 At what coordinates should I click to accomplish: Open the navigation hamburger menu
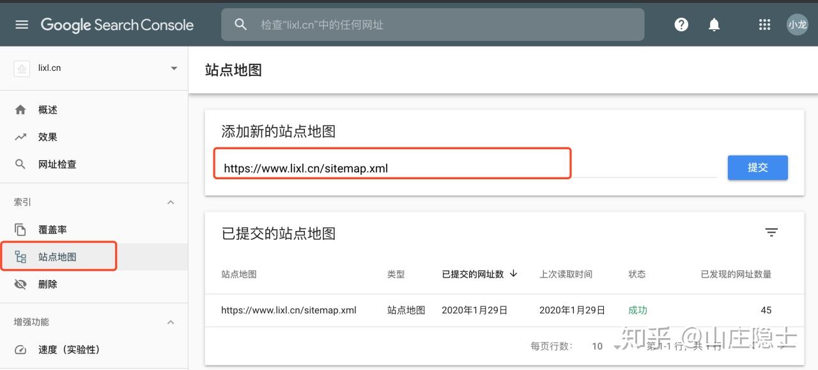[21, 24]
